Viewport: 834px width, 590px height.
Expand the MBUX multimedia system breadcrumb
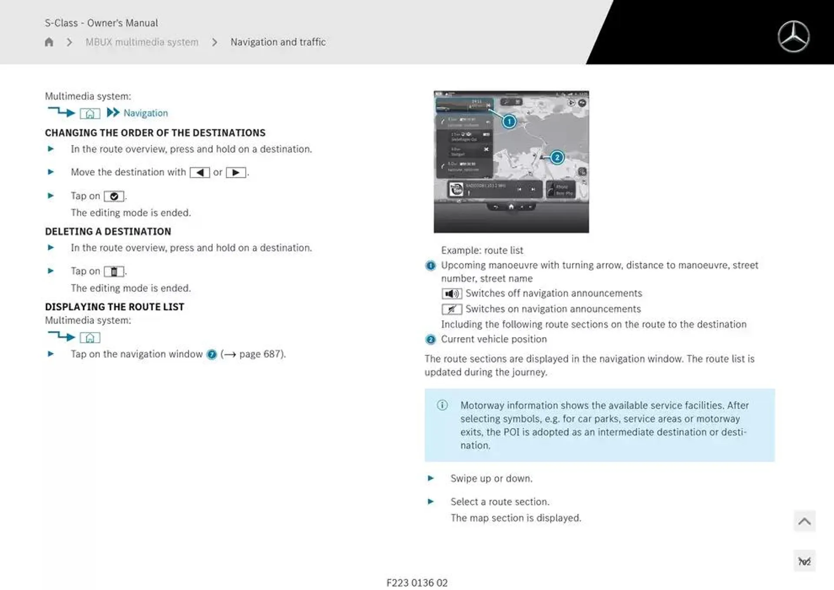click(140, 42)
